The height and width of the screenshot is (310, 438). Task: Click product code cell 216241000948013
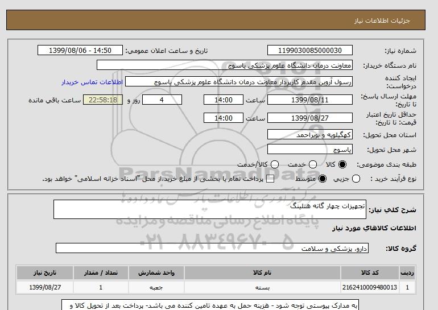click(x=370, y=287)
